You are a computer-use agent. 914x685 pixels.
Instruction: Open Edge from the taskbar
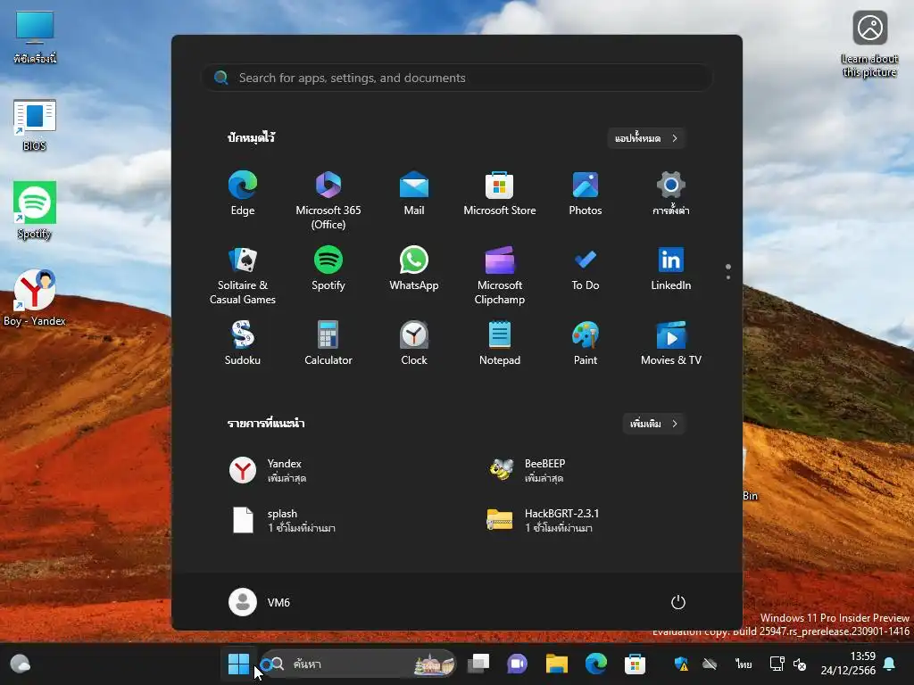click(595, 664)
